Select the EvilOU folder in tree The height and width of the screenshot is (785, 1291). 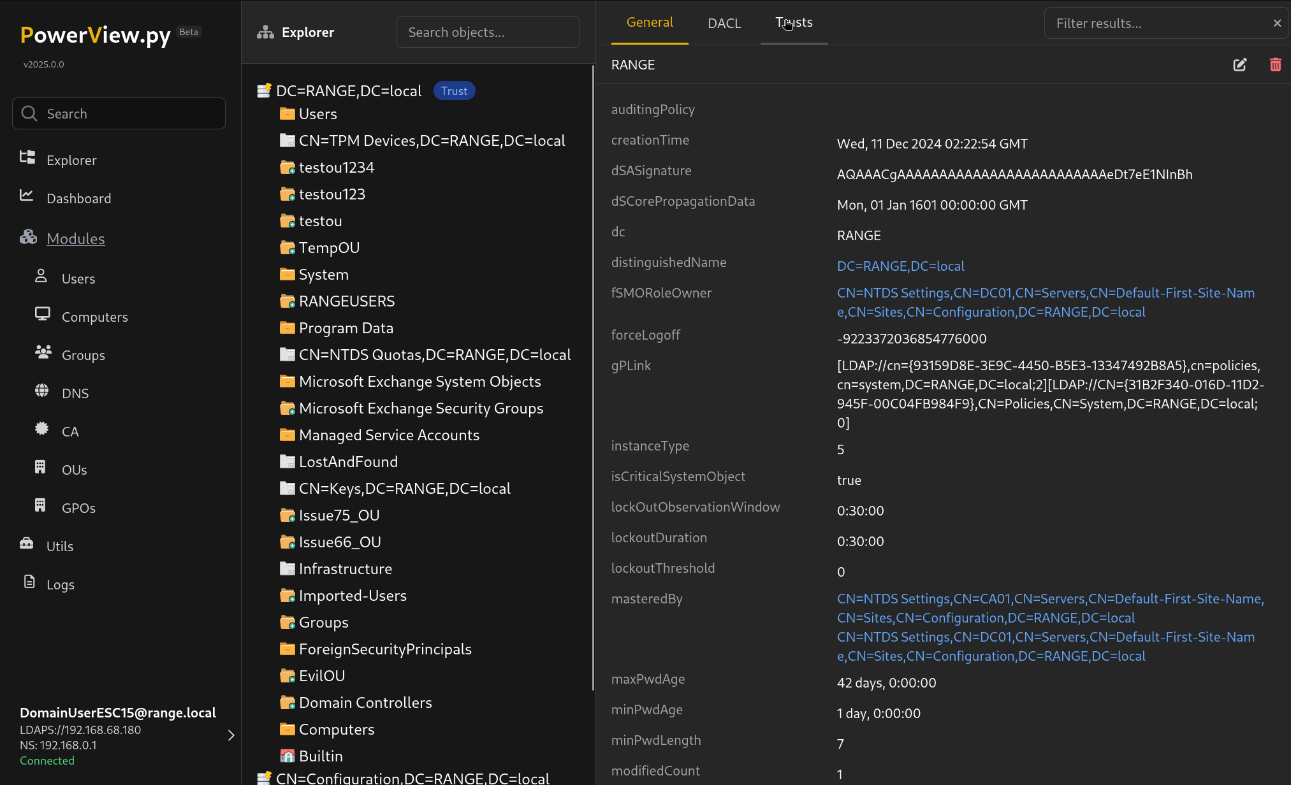pos(321,676)
